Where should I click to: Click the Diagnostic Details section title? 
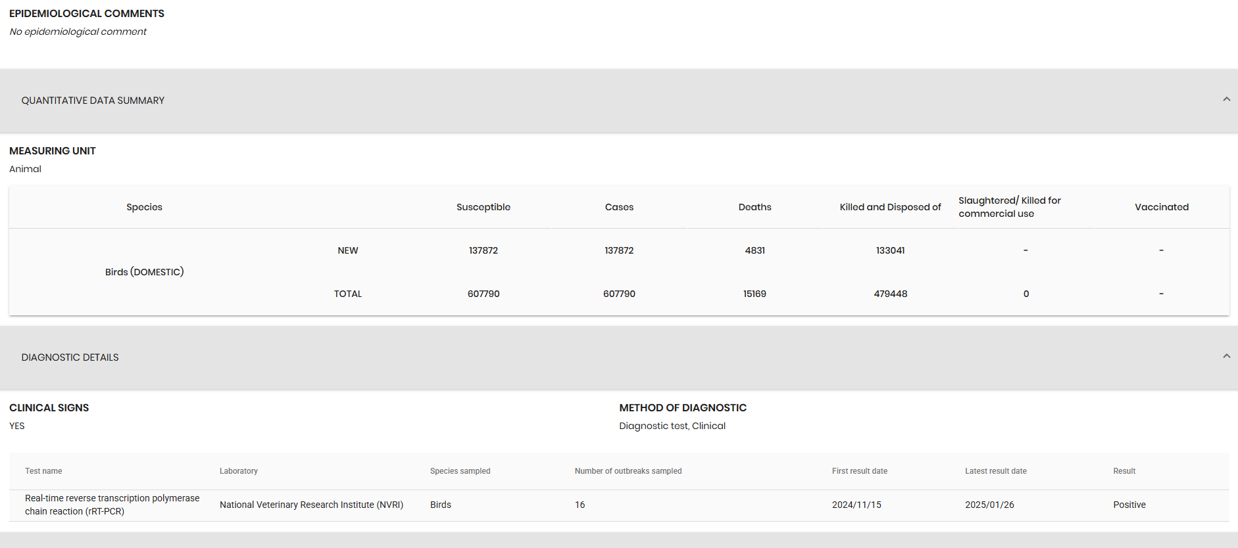tap(70, 357)
